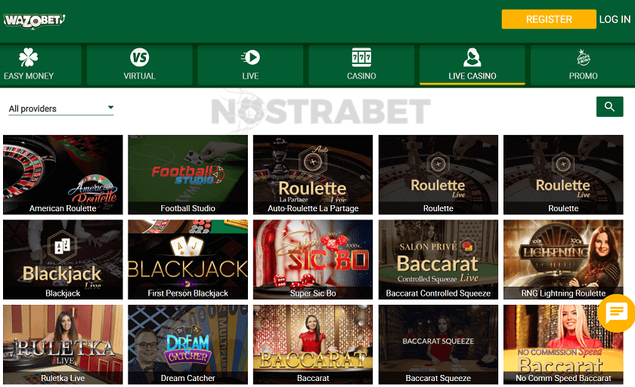635x387 pixels.
Task: Launch Auto-Roulette La Partage game
Action: pos(313,174)
